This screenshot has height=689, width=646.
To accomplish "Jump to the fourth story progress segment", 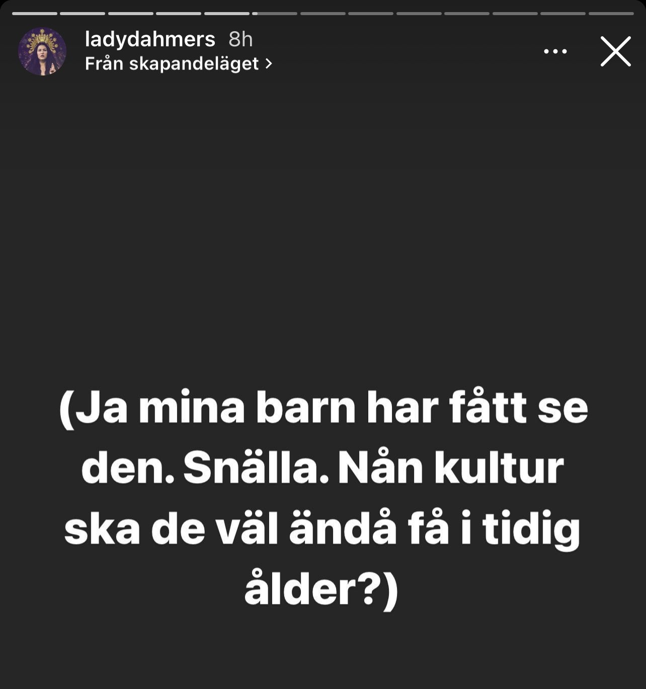I will [x=179, y=13].
